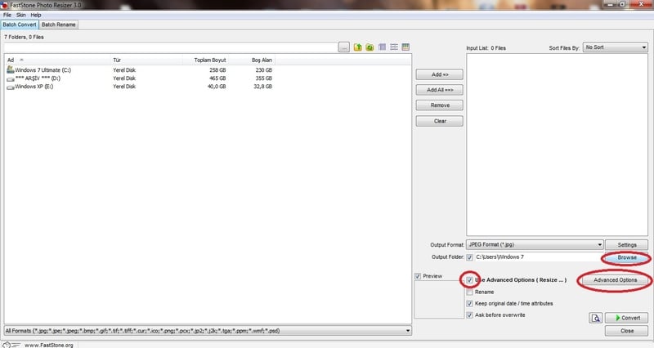Open the All Formats file filter dropdown

tap(208, 331)
